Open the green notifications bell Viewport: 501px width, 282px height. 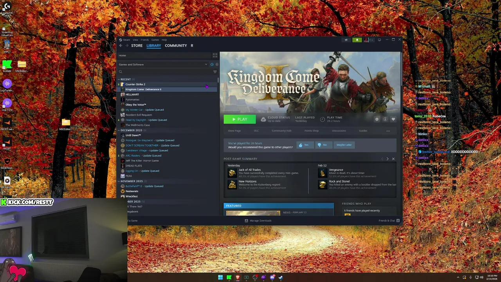pyautogui.click(x=357, y=40)
